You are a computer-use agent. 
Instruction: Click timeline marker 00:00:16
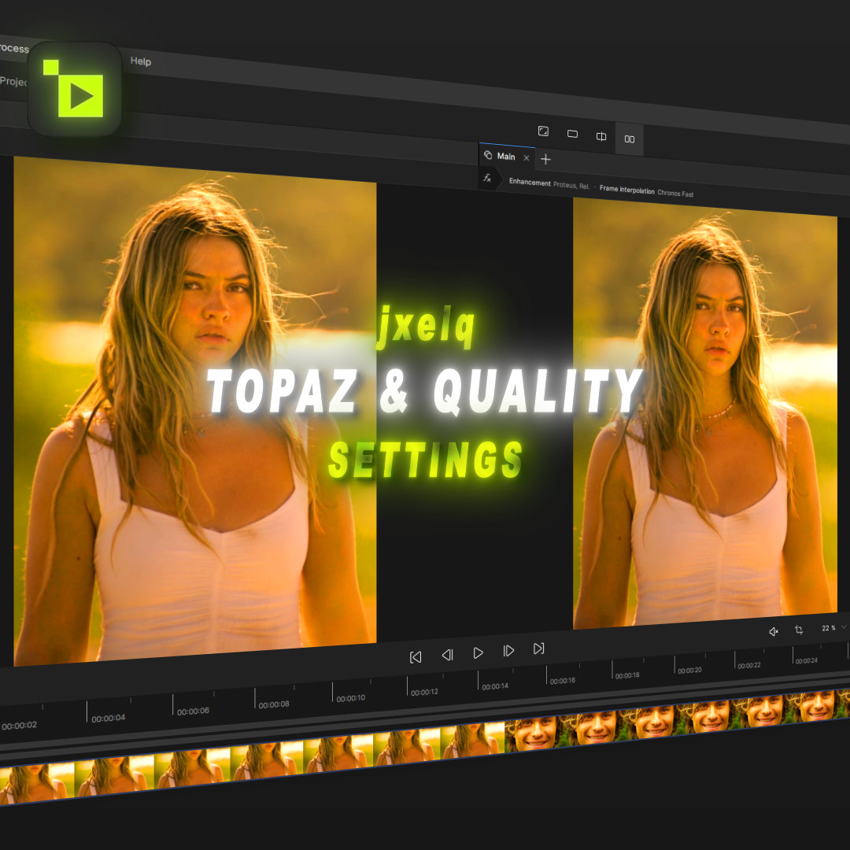(x=562, y=681)
